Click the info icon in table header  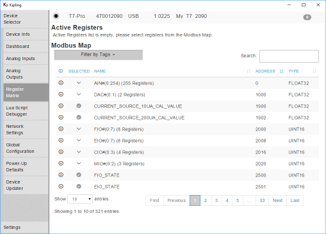click(x=61, y=71)
